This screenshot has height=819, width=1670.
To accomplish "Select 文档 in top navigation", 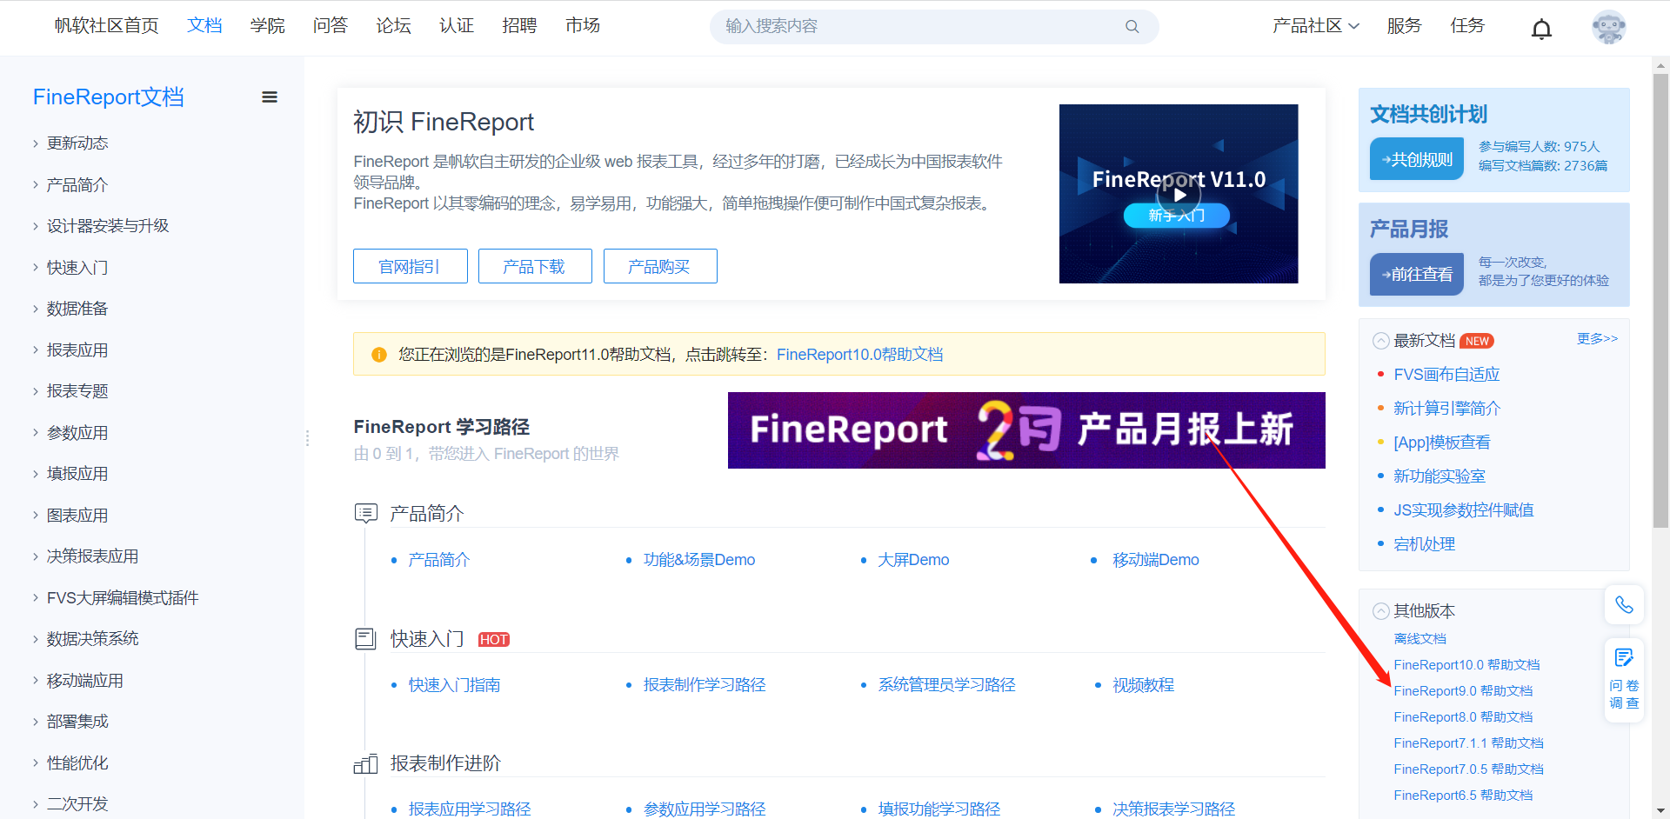I will coord(204,26).
